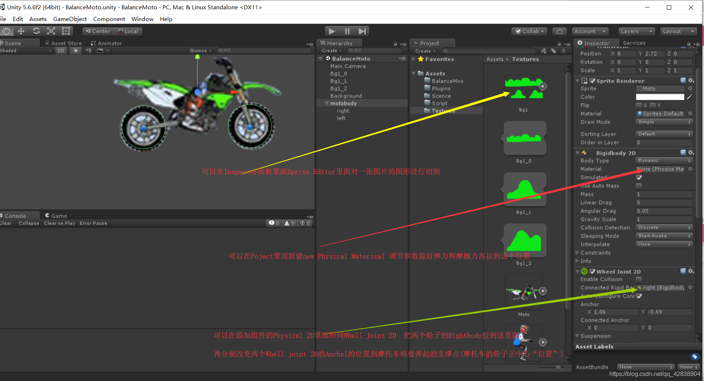Toggle Auto Configure Connected Anchor checkbox
The width and height of the screenshot is (704, 381).
pos(639,296)
